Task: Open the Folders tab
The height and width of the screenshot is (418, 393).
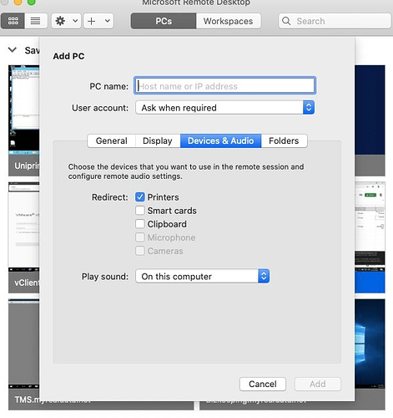Action: [x=284, y=140]
